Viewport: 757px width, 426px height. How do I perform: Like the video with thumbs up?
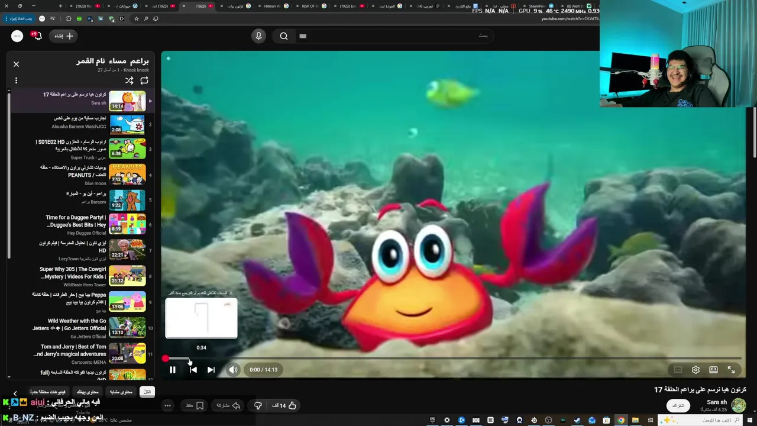[x=284, y=405]
